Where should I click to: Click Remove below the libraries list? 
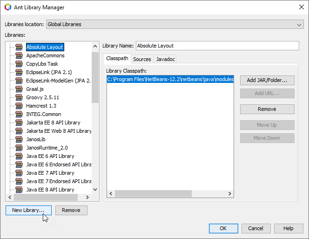click(x=71, y=210)
